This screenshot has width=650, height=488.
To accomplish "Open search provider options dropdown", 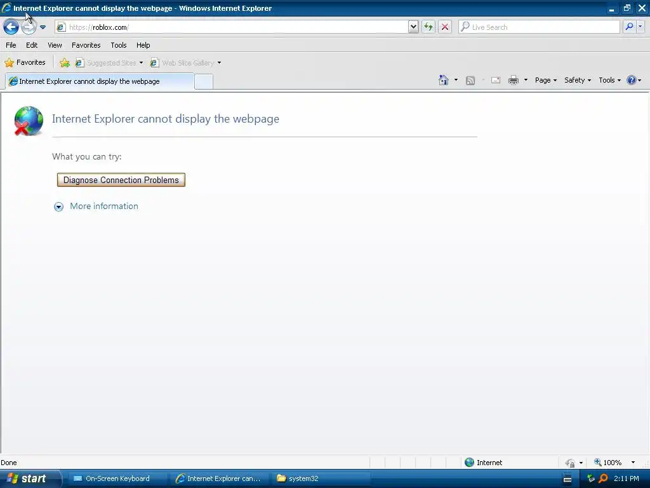I will 640,27.
